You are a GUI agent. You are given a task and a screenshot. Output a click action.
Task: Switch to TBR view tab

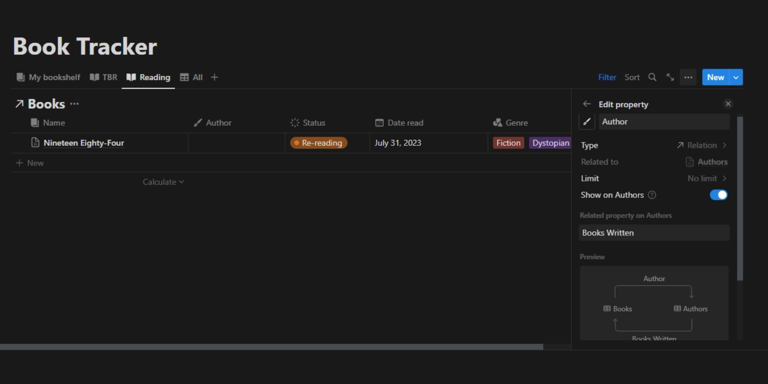point(104,77)
